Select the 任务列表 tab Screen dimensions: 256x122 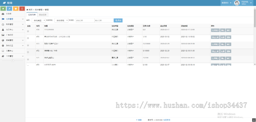(32, 14)
